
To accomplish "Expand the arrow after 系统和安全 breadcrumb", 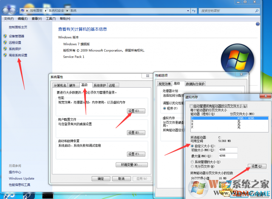I will click(x=67, y=11).
